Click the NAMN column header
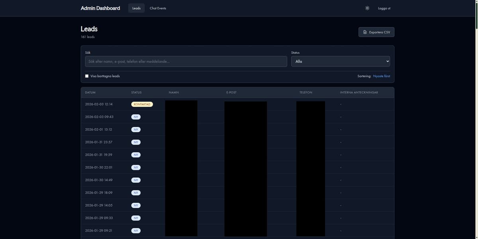 pyautogui.click(x=174, y=92)
